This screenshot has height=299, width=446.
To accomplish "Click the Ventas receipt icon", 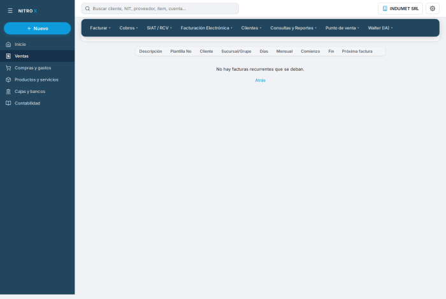I will 8,56.
